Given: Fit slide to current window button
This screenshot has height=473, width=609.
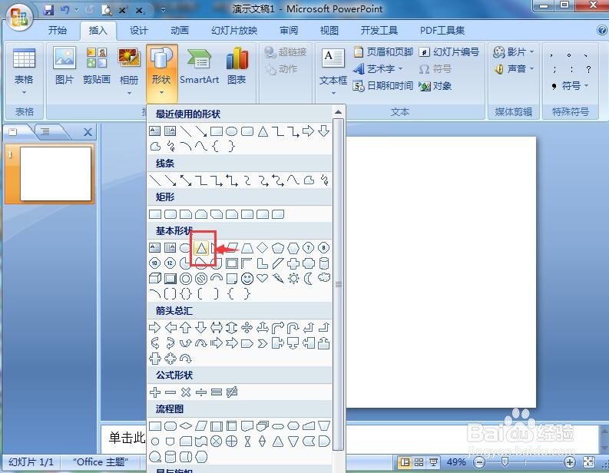Looking at the screenshot, I should (589, 462).
